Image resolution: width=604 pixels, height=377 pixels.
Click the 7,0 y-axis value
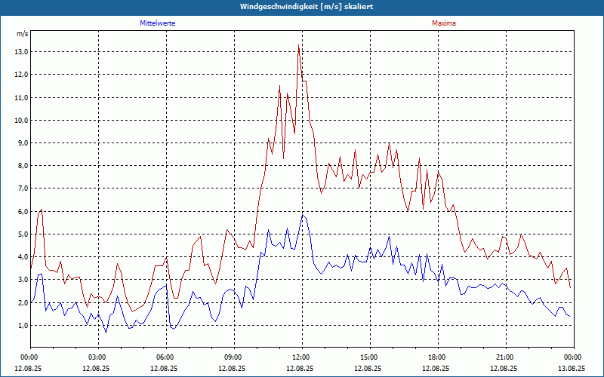[x=23, y=188]
